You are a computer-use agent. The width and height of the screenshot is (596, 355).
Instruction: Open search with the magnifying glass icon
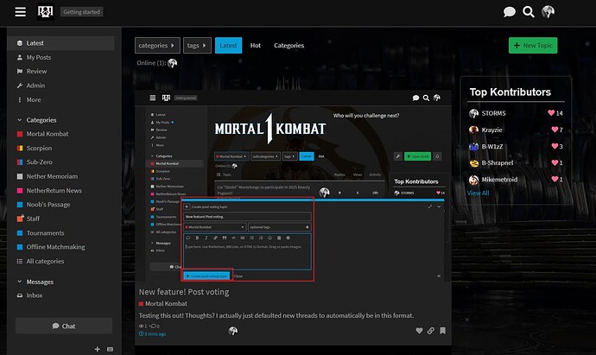(x=529, y=12)
